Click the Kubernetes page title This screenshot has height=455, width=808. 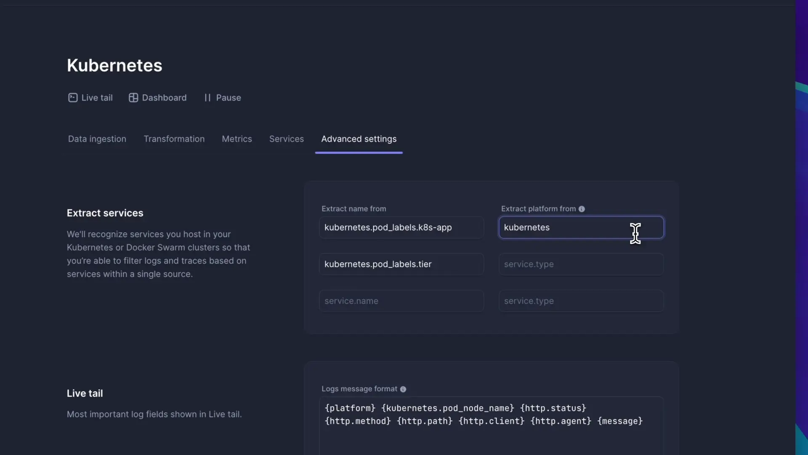tap(114, 66)
